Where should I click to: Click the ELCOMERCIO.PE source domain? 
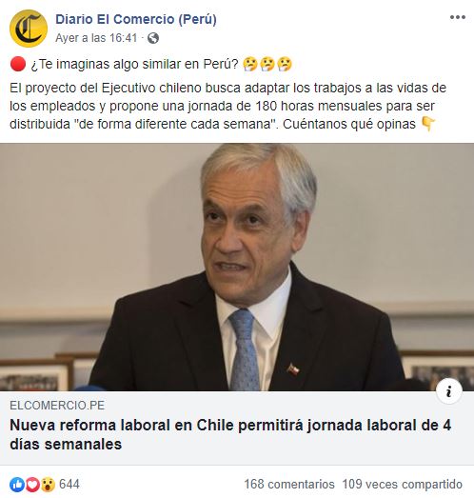[x=57, y=406]
